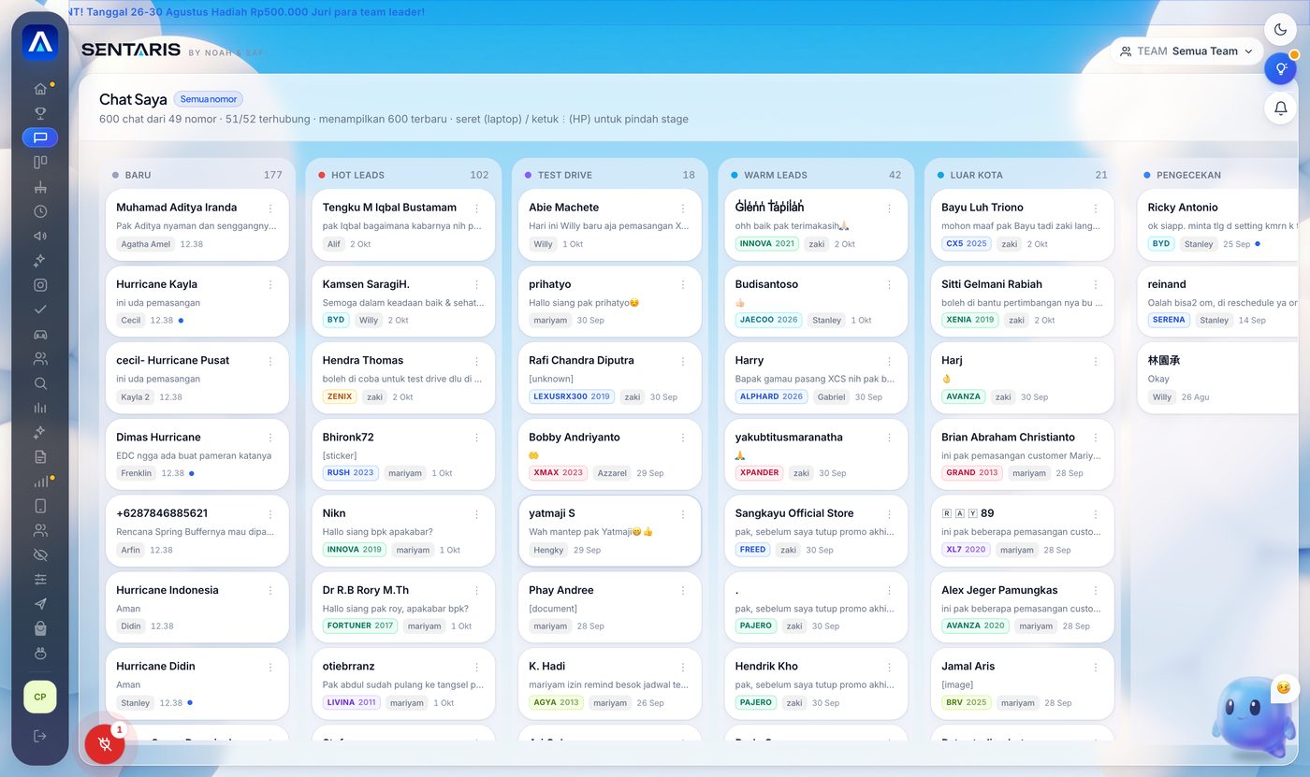
Task: Open the trophy leaderboard icon
Action: (40, 113)
